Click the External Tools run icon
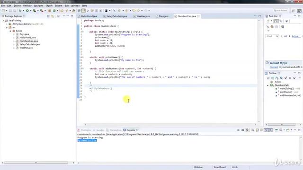This screenshot has height=170, width=303. coord(42,10)
